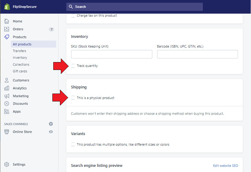Toggle Charge tax on this product
Image resolution: width=251 pixels, height=172 pixels.
pyautogui.click(x=73, y=15)
